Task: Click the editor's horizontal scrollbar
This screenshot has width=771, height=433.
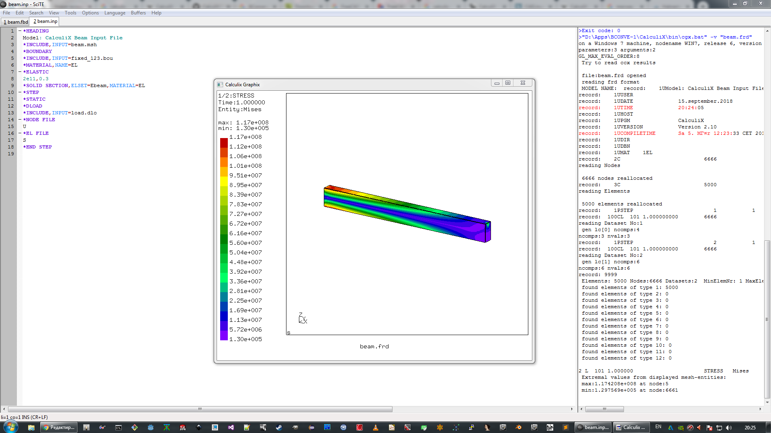Action: pyautogui.click(x=200, y=409)
